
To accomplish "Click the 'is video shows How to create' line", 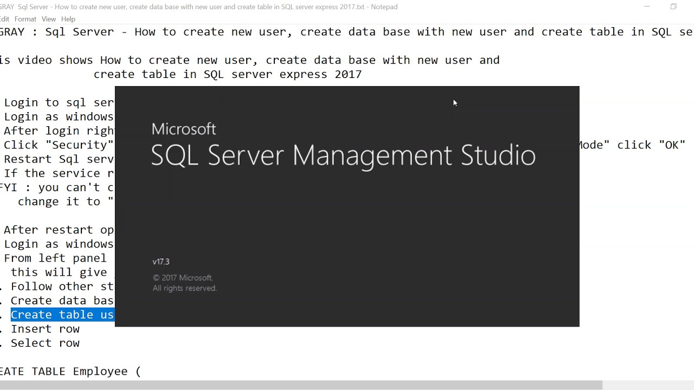I will [x=249, y=60].
